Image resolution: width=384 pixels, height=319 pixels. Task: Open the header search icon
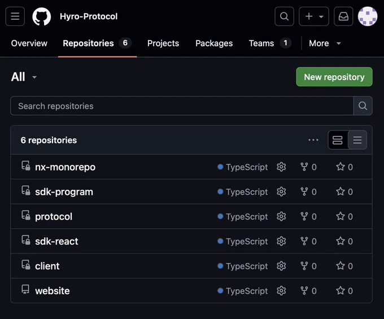284,16
